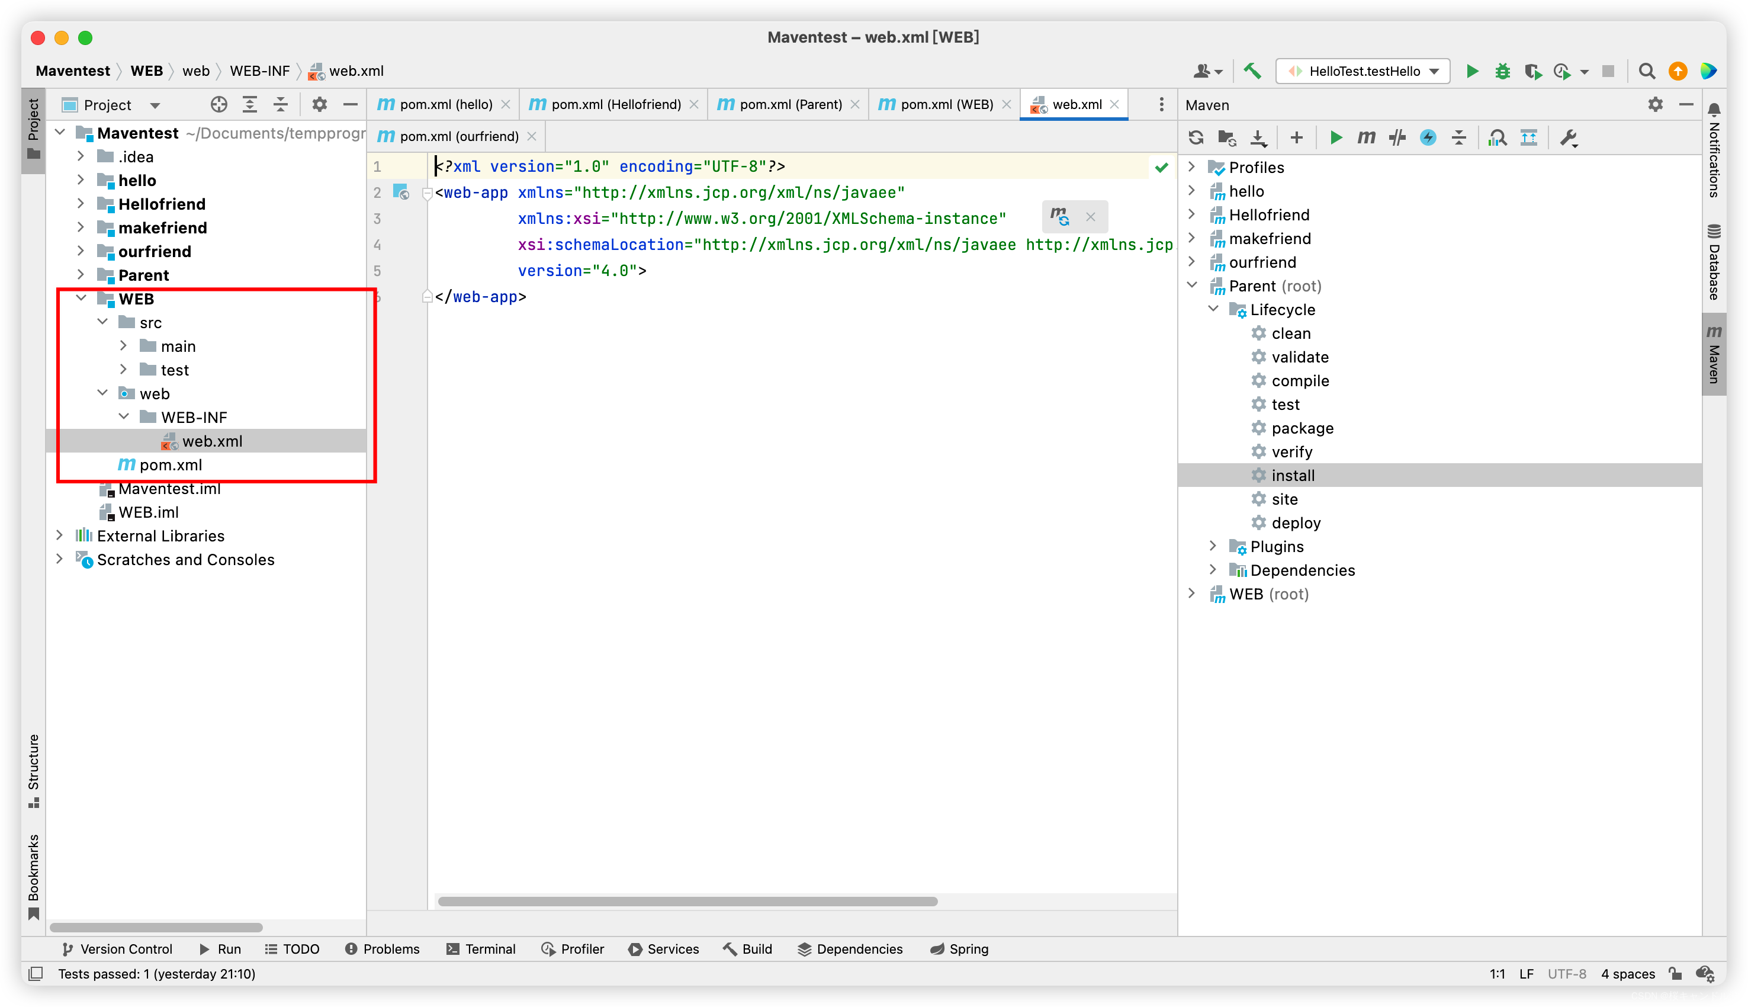Click WEB-INF in breadcrumb bar
The image size is (1748, 1007).
pos(260,70)
